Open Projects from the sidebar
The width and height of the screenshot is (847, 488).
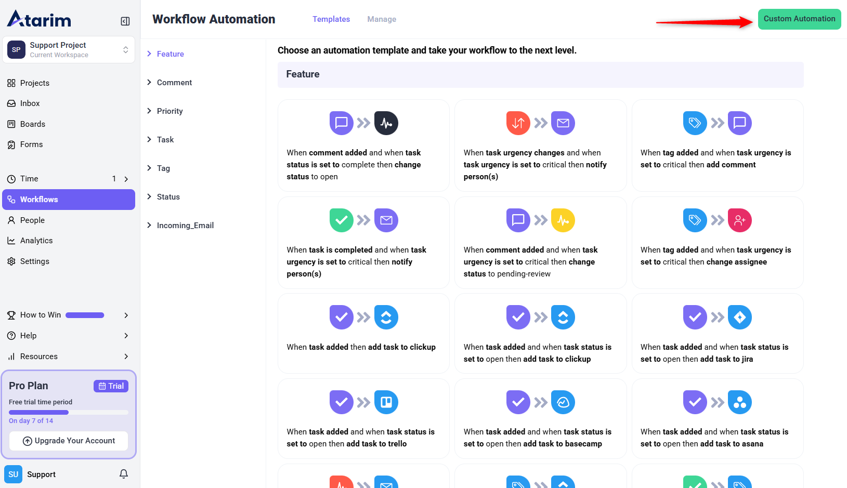point(34,83)
